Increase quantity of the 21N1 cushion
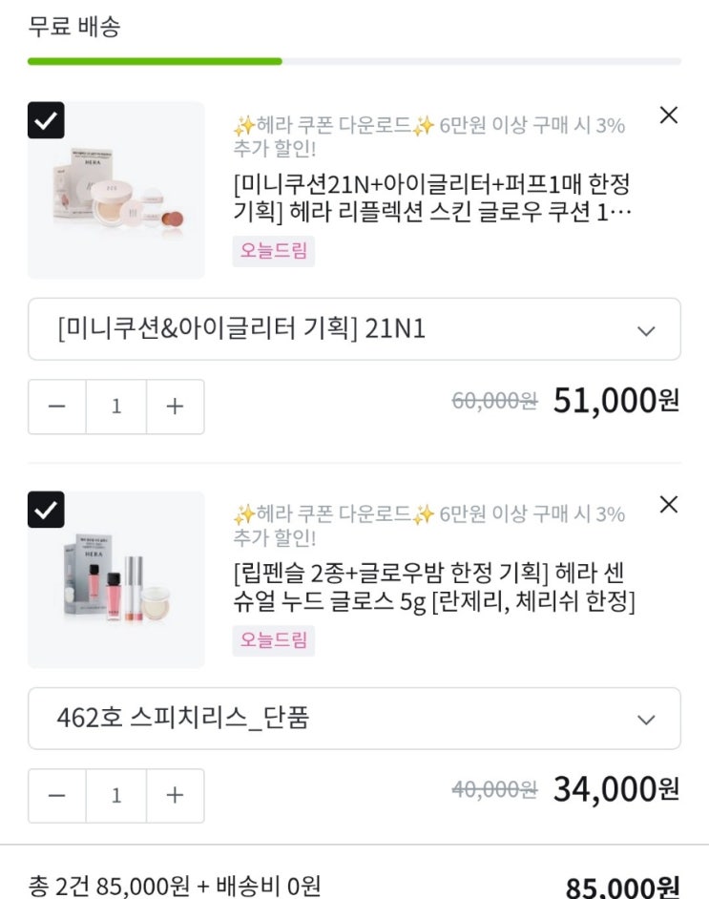The image size is (709, 899). pyautogui.click(x=175, y=407)
